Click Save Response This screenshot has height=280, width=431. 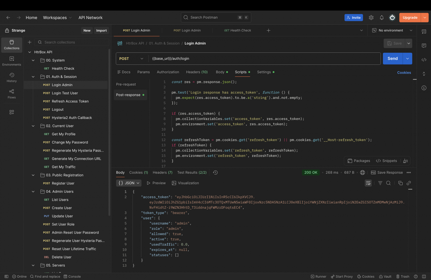coord(387,172)
